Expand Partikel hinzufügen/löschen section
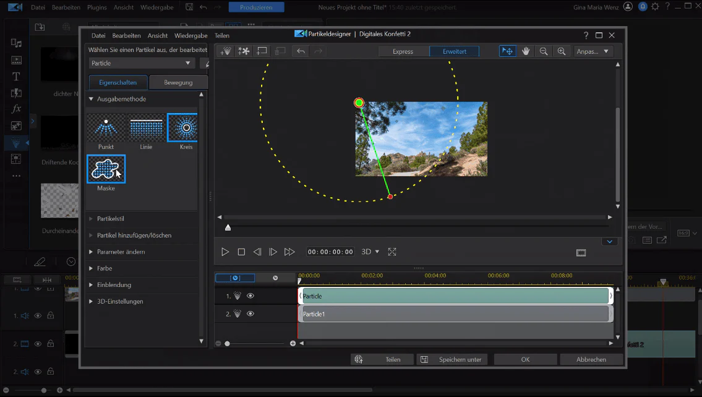This screenshot has width=702, height=397. coord(91,235)
